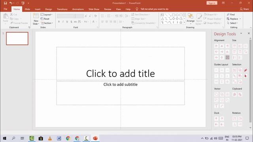Switch to the Animations tab
The image size is (253, 142).
pos(78,9)
